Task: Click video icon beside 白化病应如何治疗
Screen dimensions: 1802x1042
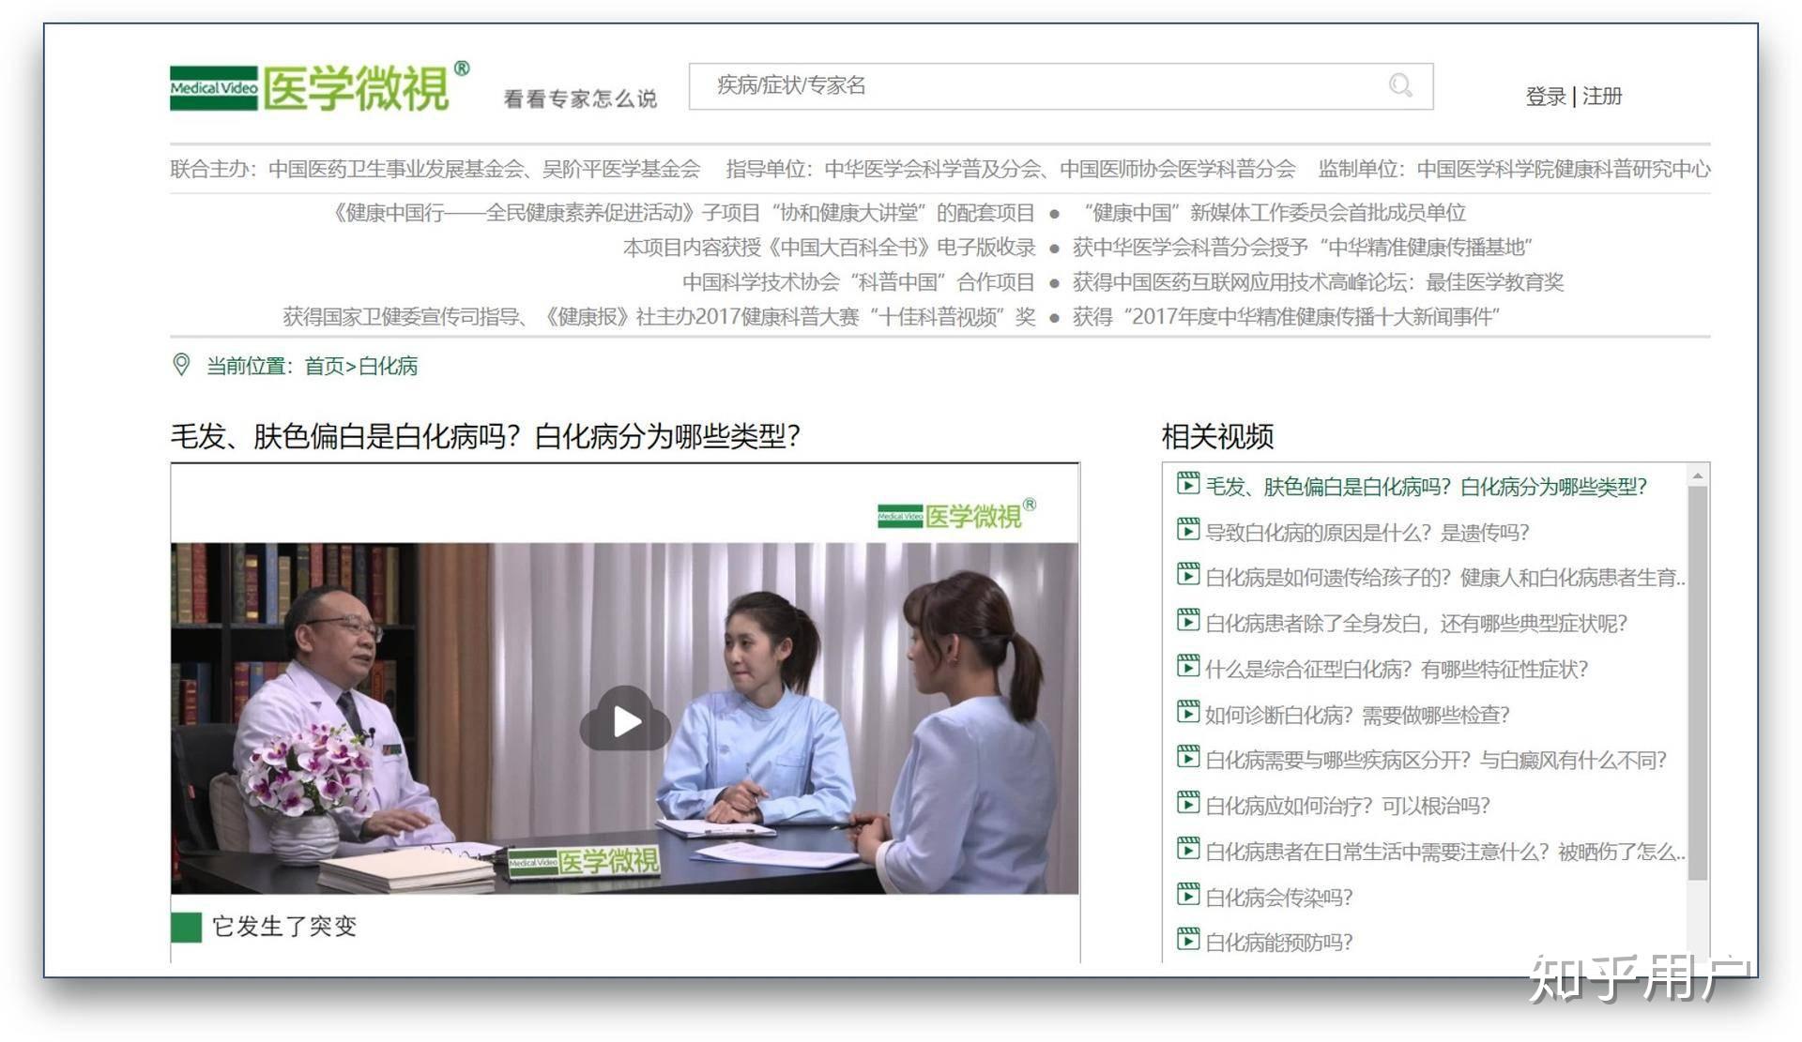Action: (x=1188, y=804)
